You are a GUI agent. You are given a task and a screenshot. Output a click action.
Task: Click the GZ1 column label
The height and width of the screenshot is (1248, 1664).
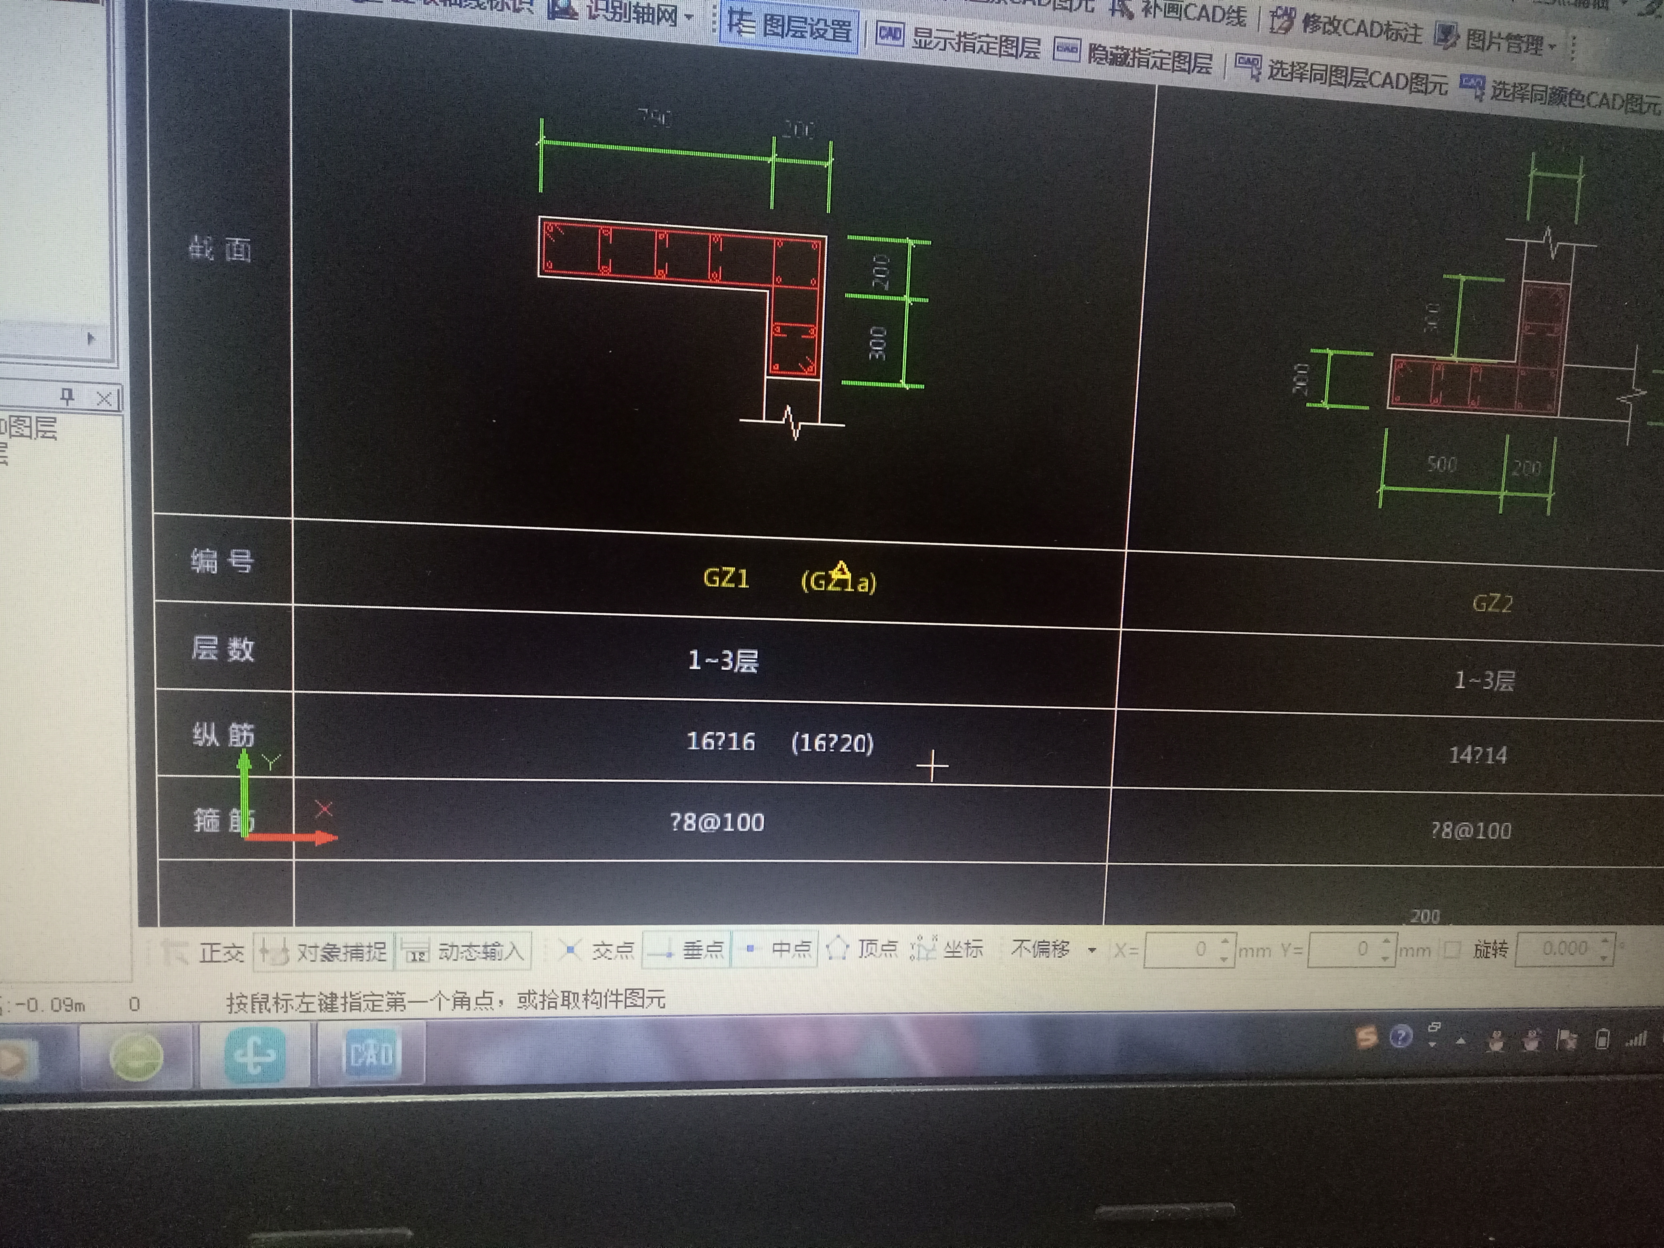click(726, 578)
